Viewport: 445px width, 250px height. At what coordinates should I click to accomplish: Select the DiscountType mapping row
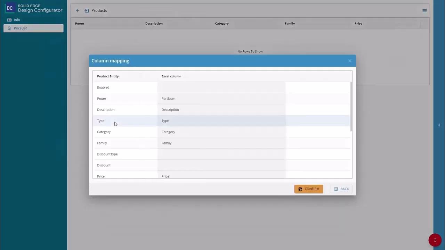pyautogui.click(x=107, y=154)
